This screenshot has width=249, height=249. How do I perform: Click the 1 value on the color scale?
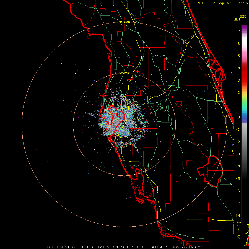point(239,105)
